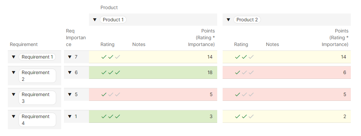Toggle the importance 1 group triangle
This screenshot has height=136, width=361.
pos(70,116)
